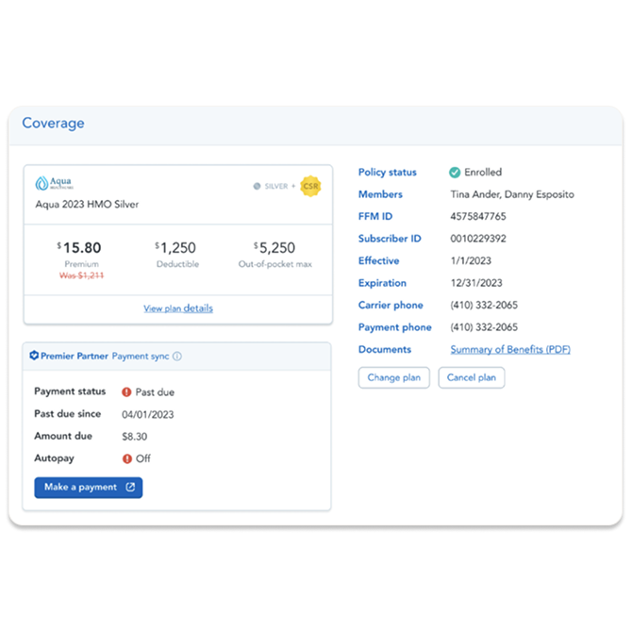The height and width of the screenshot is (632, 632).
Task: Click the SILVER tier label
Action: click(276, 186)
